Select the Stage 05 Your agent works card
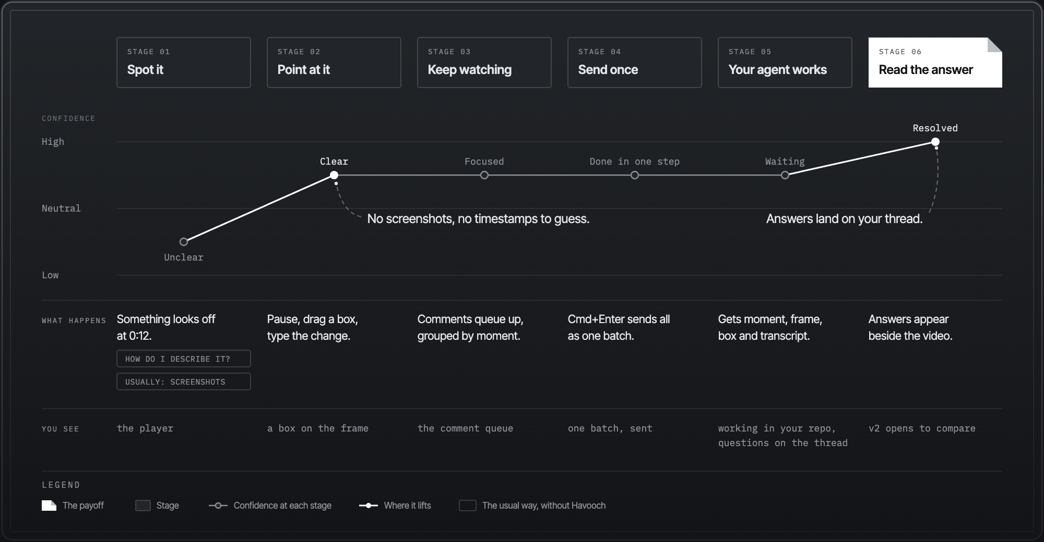 (x=785, y=63)
